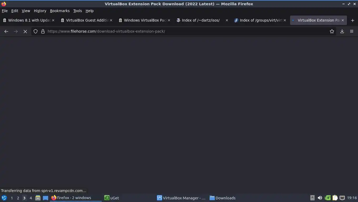Activate firefox - 2 windows taskbar entry
Image resolution: width=358 pixels, height=202 pixels.
76,198
